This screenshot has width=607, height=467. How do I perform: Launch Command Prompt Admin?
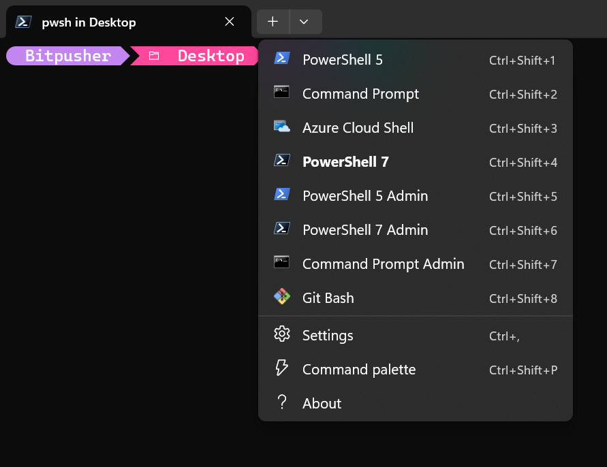pos(416,264)
